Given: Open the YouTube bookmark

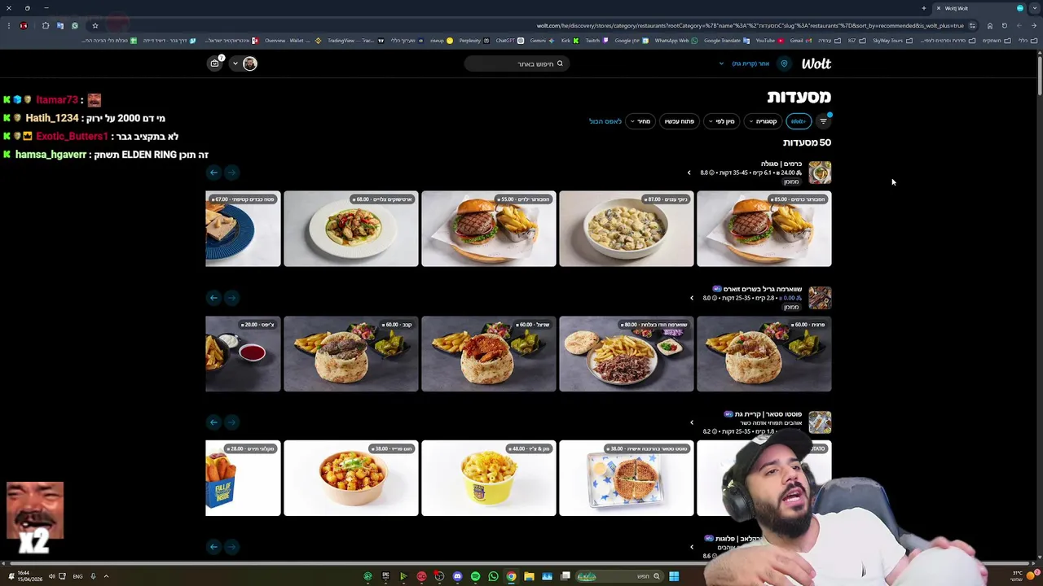Looking at the screenshot, I should 768,41.
